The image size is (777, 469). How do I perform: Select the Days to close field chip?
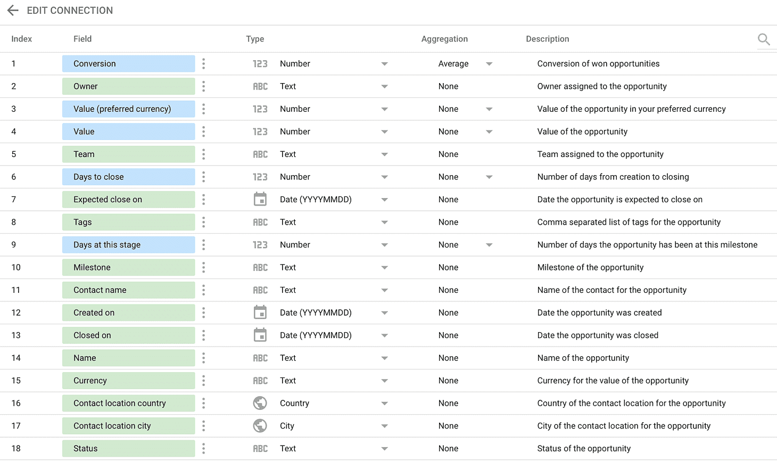point(128,177)
